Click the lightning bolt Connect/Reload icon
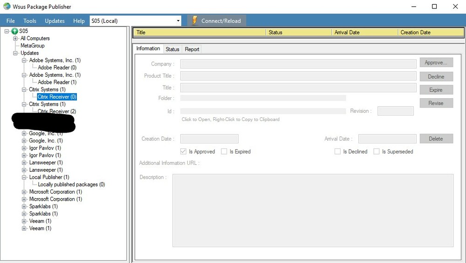This screenshot has width=466, height=263. [195, 20]
